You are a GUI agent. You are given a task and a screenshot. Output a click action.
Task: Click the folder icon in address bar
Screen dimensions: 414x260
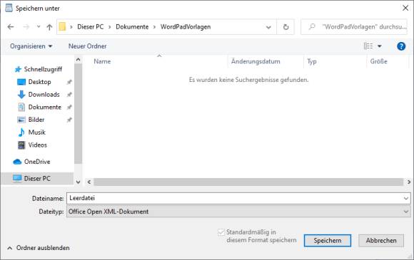point(62,26)
